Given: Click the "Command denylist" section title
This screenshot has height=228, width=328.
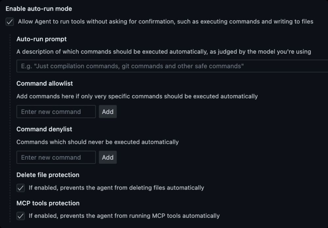Looking at the screenshot, I should (x=44, y=129).
